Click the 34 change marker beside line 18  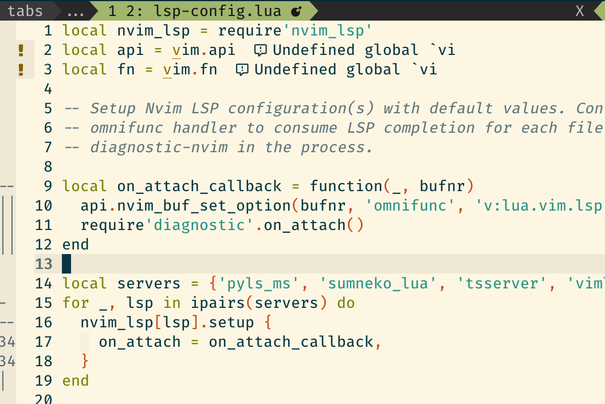pyautogui.click(x=7, y=361)
